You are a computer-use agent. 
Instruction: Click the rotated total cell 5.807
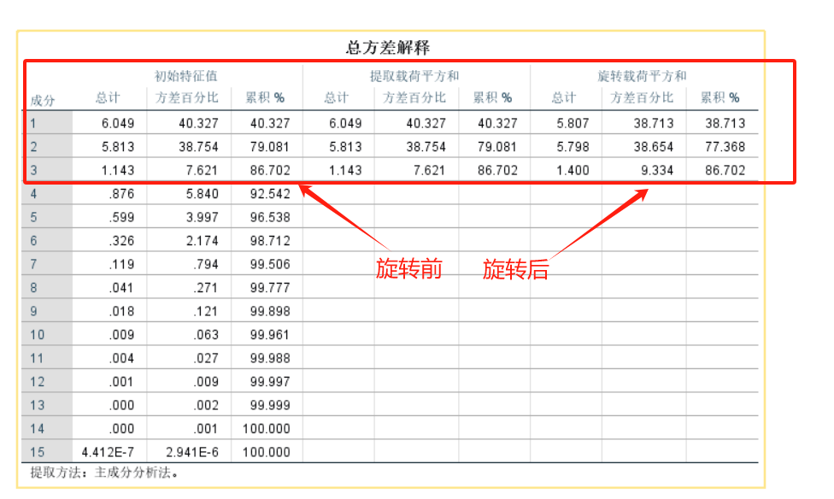coord(573,123)
